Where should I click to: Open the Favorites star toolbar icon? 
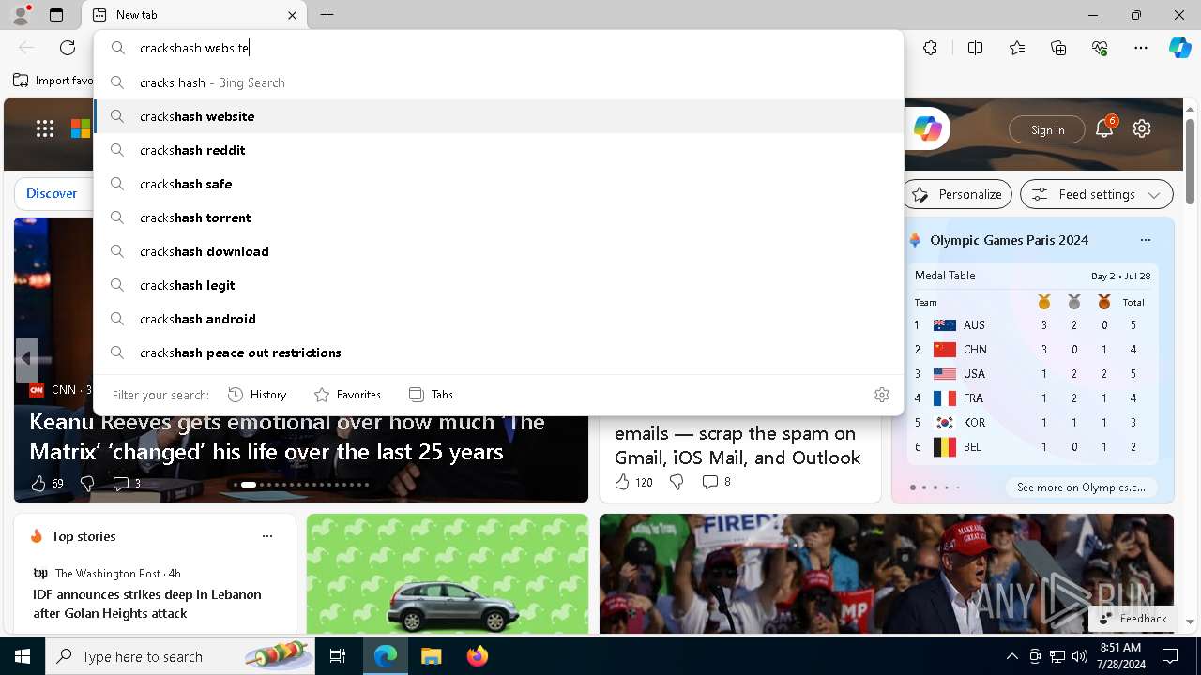point(1017,48)
